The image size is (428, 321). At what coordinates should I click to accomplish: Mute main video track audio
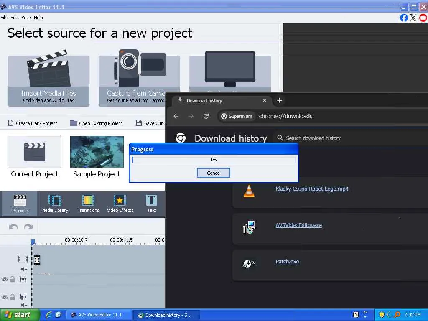click(24, 270)
